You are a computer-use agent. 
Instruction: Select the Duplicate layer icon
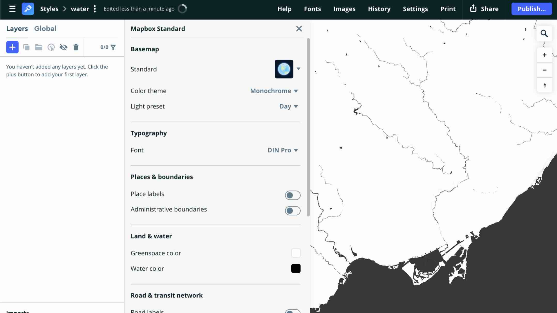pos(26,47)
